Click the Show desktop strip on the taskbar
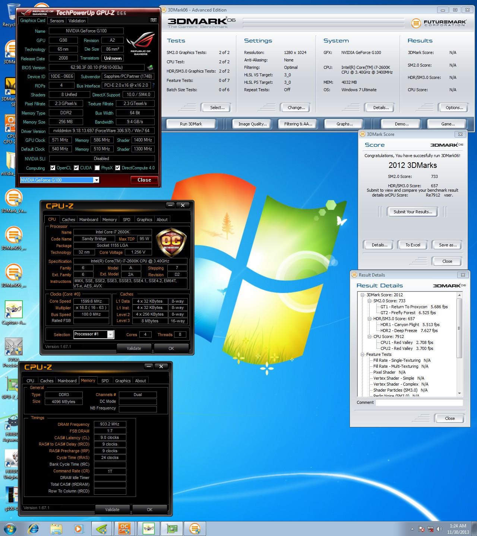 (x=474, y=529)
